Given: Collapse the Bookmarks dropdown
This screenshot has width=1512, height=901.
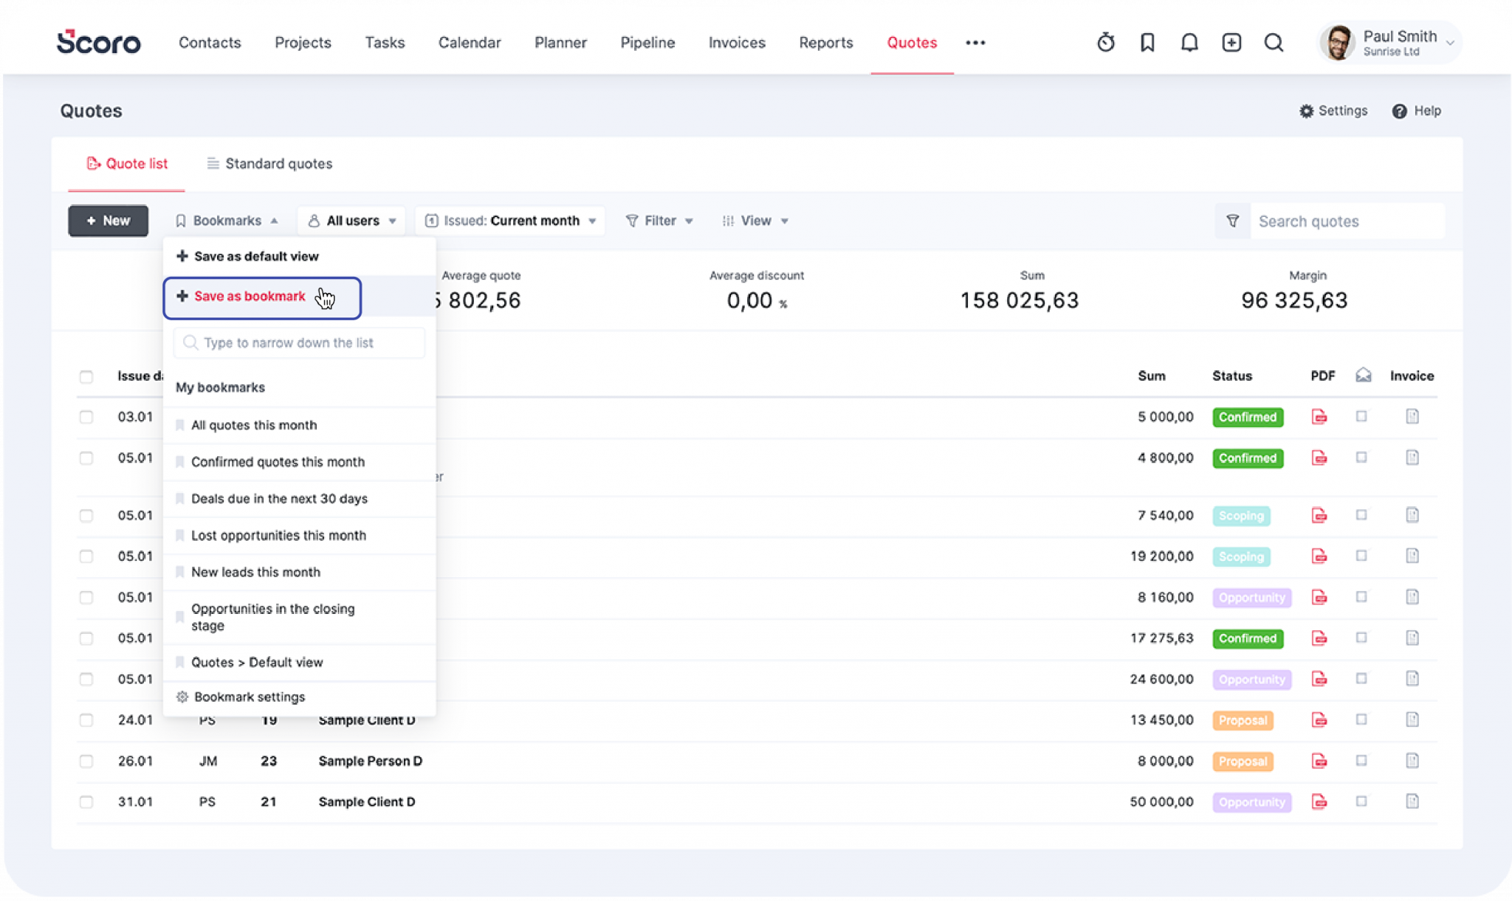Looking at the screenshot, I should (x=227, y=220).
